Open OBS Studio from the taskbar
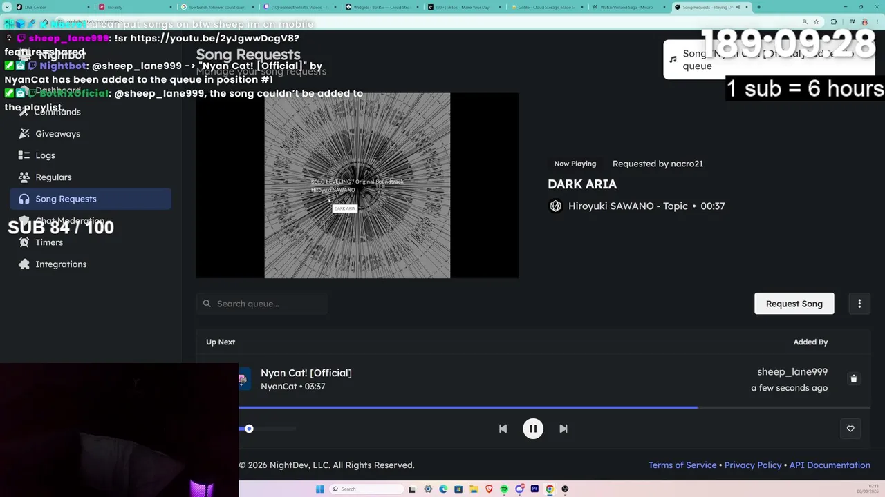The width and height of the screenshot is (885, 497). pyautogui.click(x=565, y=489)
